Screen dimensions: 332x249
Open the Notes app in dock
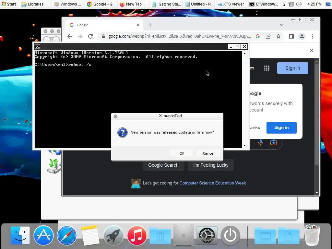tap(90, 235)
